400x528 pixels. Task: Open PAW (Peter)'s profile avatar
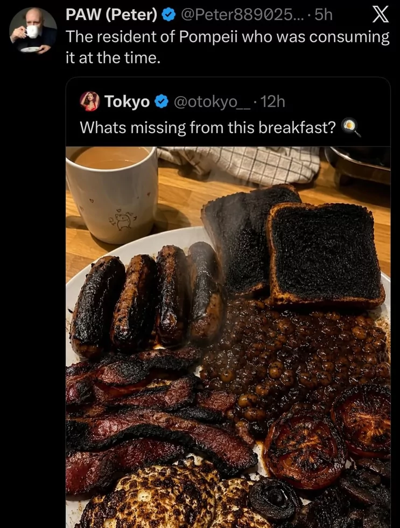coord(33,31)
